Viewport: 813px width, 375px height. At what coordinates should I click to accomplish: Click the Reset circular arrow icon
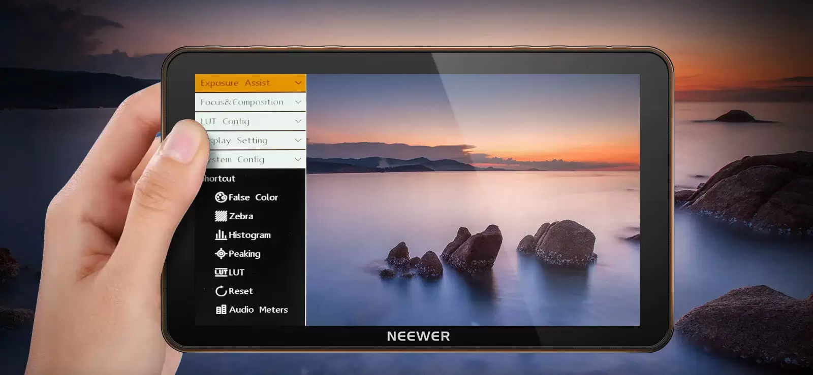(x=221, y=291)
